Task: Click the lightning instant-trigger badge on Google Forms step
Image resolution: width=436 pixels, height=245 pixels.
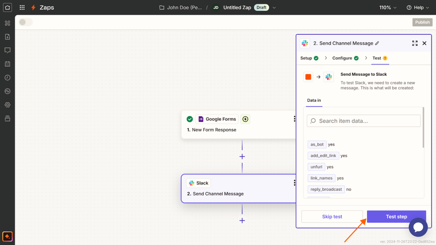Action: pos(245,119)
